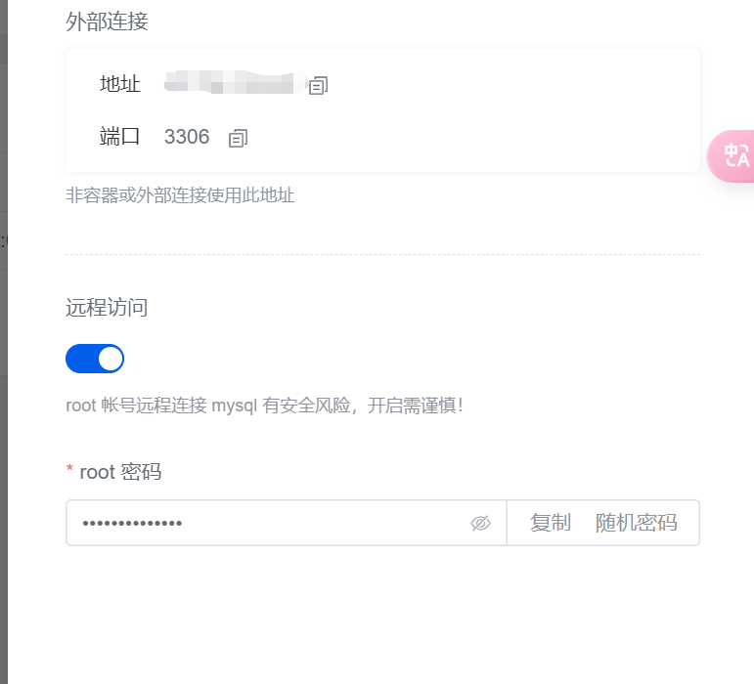Generate a password with 随机密码
This screenshot has width=754, height=684.
tap(637, 523)
